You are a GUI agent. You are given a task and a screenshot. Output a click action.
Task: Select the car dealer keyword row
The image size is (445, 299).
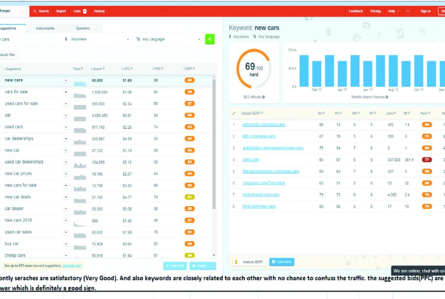click(x=106, y=209)
